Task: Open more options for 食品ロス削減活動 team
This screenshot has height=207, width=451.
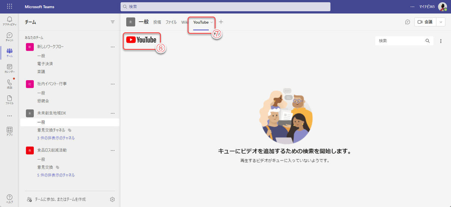Action: coord(112,150)
